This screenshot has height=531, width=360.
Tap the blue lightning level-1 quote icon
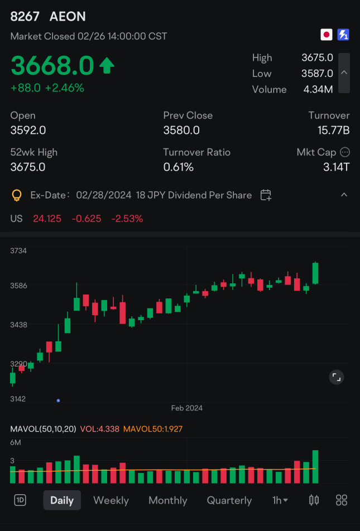[343, 35]
